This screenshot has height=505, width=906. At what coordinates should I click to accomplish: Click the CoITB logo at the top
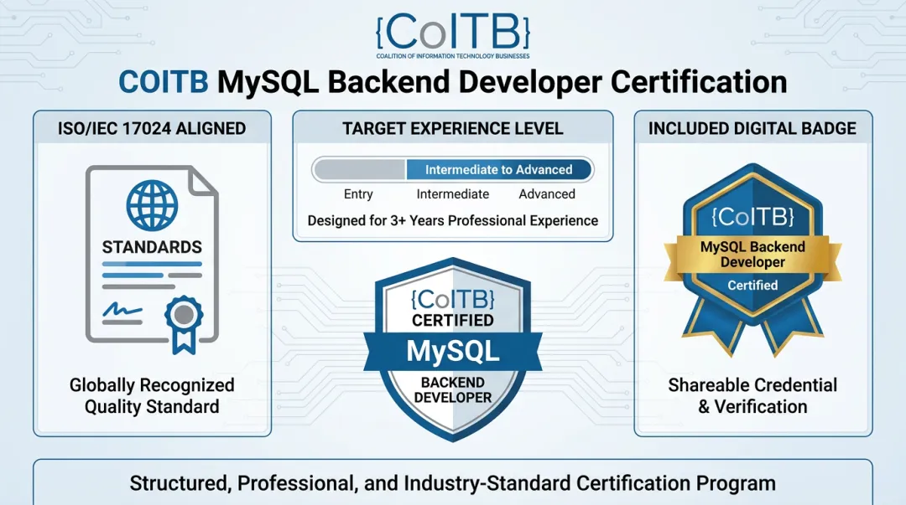(452, 36)
